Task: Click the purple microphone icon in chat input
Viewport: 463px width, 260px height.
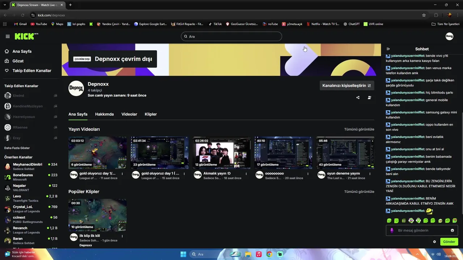Action: tap(392, 230)
